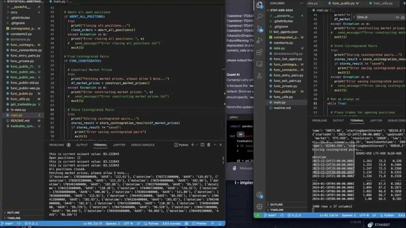Open Remote Explorer icon in right activity bar

pyautogui.click(x=260, y=64)
